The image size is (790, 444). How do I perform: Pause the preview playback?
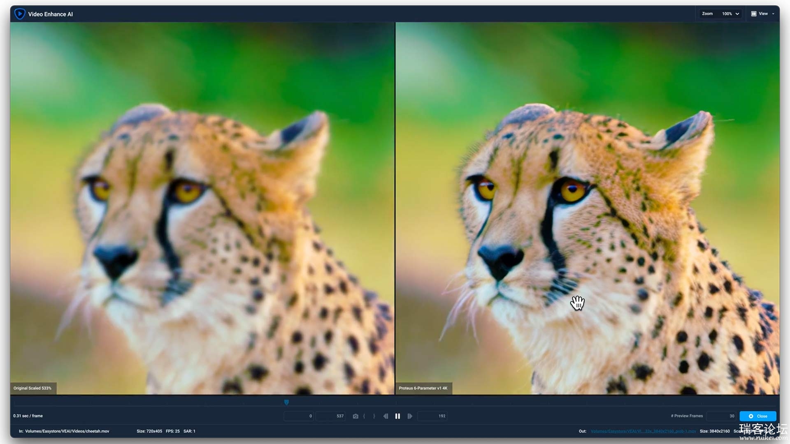397,416
